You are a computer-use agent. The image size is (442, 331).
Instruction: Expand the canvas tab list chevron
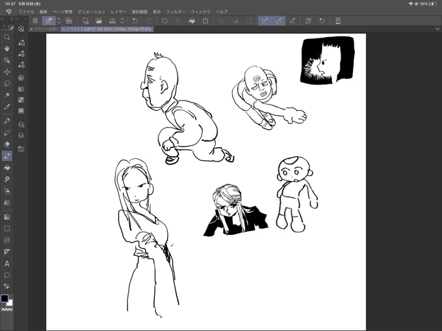(437, 29)
